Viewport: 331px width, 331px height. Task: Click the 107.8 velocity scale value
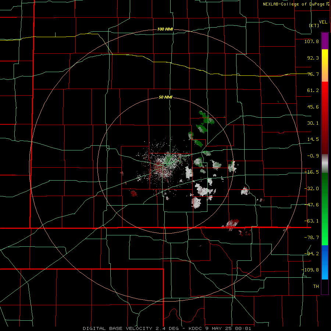312,41
